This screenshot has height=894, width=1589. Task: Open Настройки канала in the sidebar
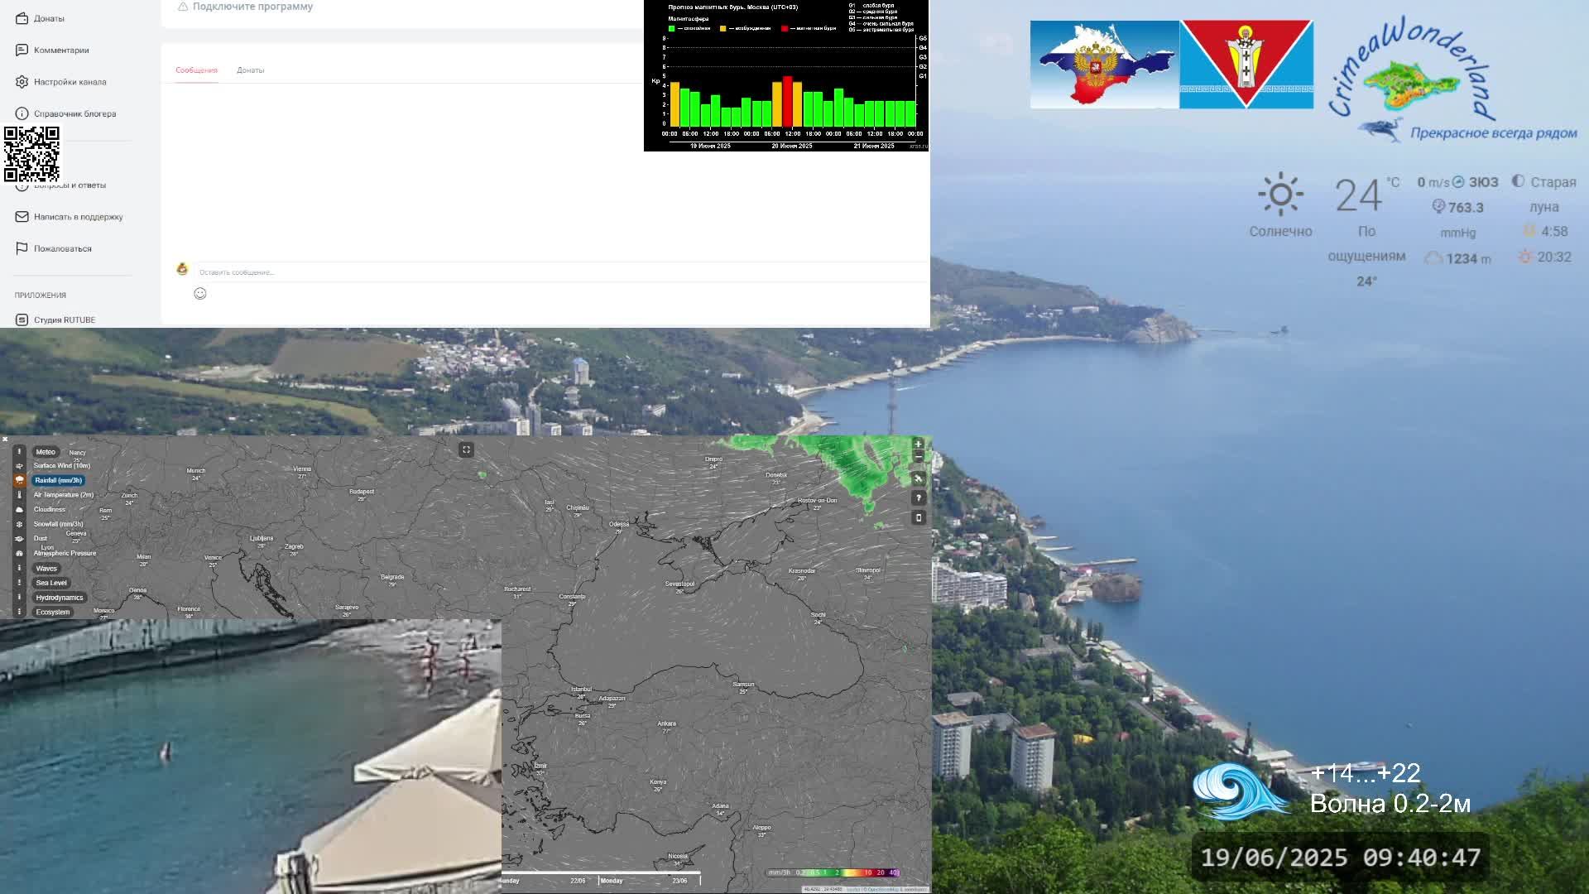point(70,82)
